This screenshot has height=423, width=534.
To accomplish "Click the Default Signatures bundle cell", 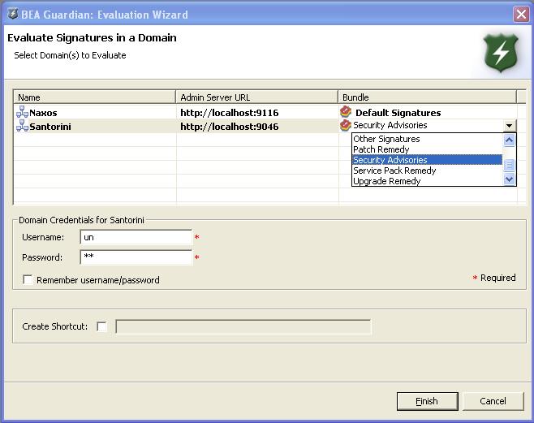I will 398,113.
